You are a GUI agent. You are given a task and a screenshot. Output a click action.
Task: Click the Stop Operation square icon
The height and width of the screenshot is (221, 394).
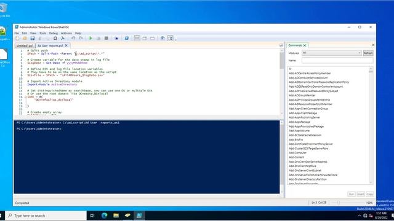coord(107,38)
